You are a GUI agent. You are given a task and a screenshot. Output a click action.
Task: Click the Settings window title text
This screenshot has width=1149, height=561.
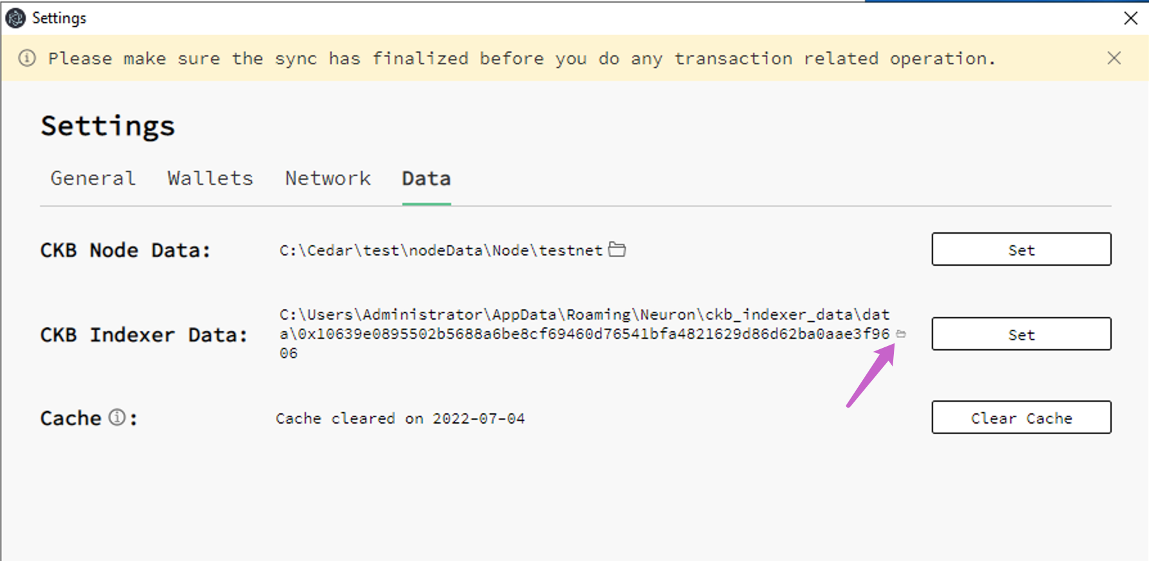pos(59,18)
